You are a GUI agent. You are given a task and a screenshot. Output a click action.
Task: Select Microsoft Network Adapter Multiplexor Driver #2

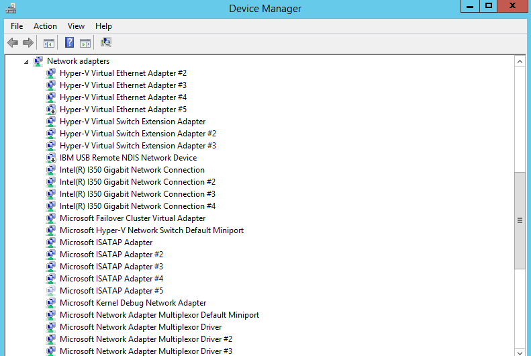point(146,339)
